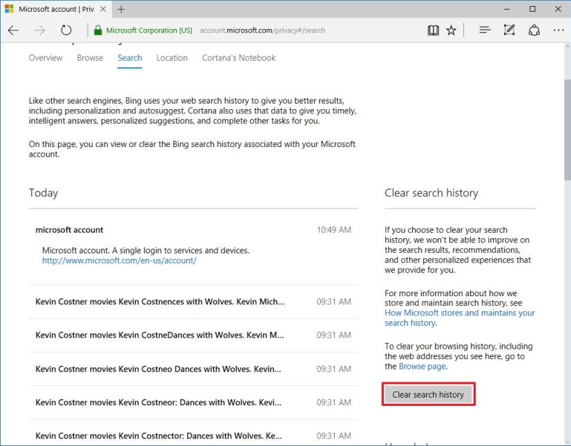Viewport: 571px width, 446px height.
Task: Click the scrollbar up arrow
Action: pos(568,46)
